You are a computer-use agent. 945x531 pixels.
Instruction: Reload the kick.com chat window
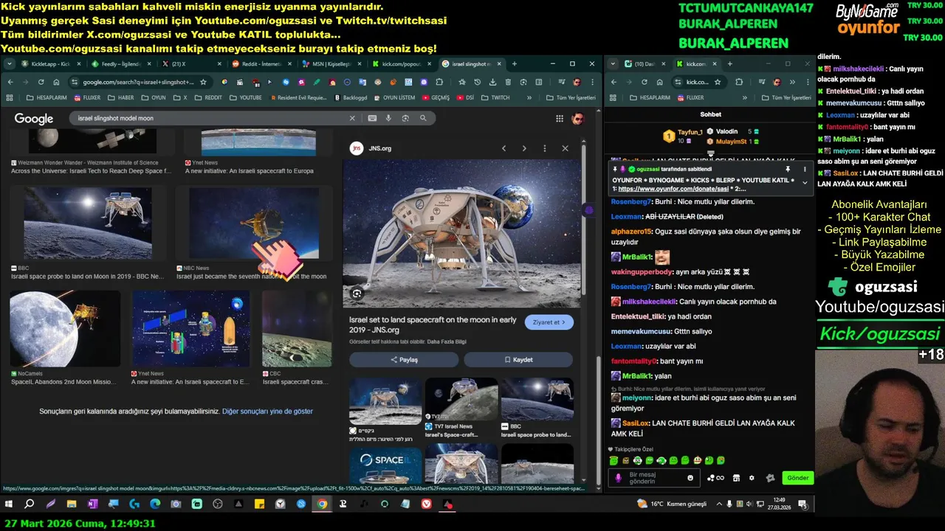pos(645,82)
